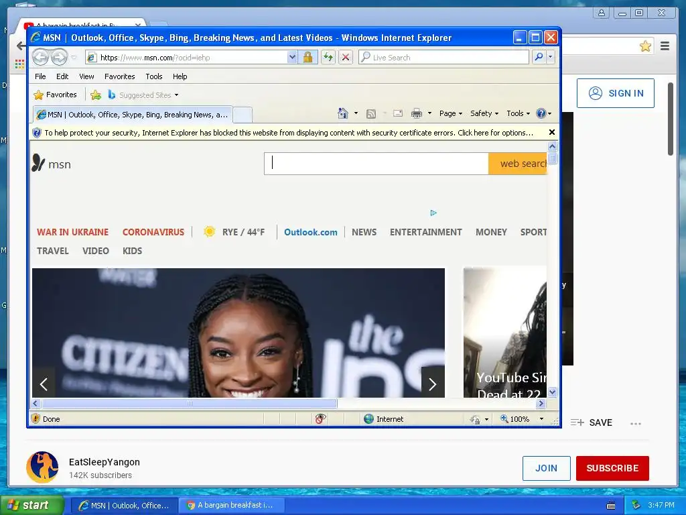The height and width of the screenshot is (515, 686).
Task: Refresh the page in Internet Explorer
Action: [328, 58]
